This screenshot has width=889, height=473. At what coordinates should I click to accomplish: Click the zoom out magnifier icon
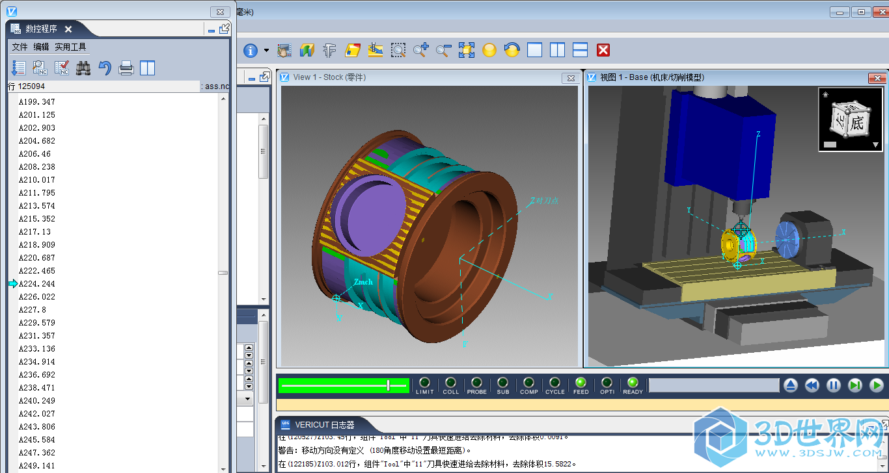coord(444,50)
